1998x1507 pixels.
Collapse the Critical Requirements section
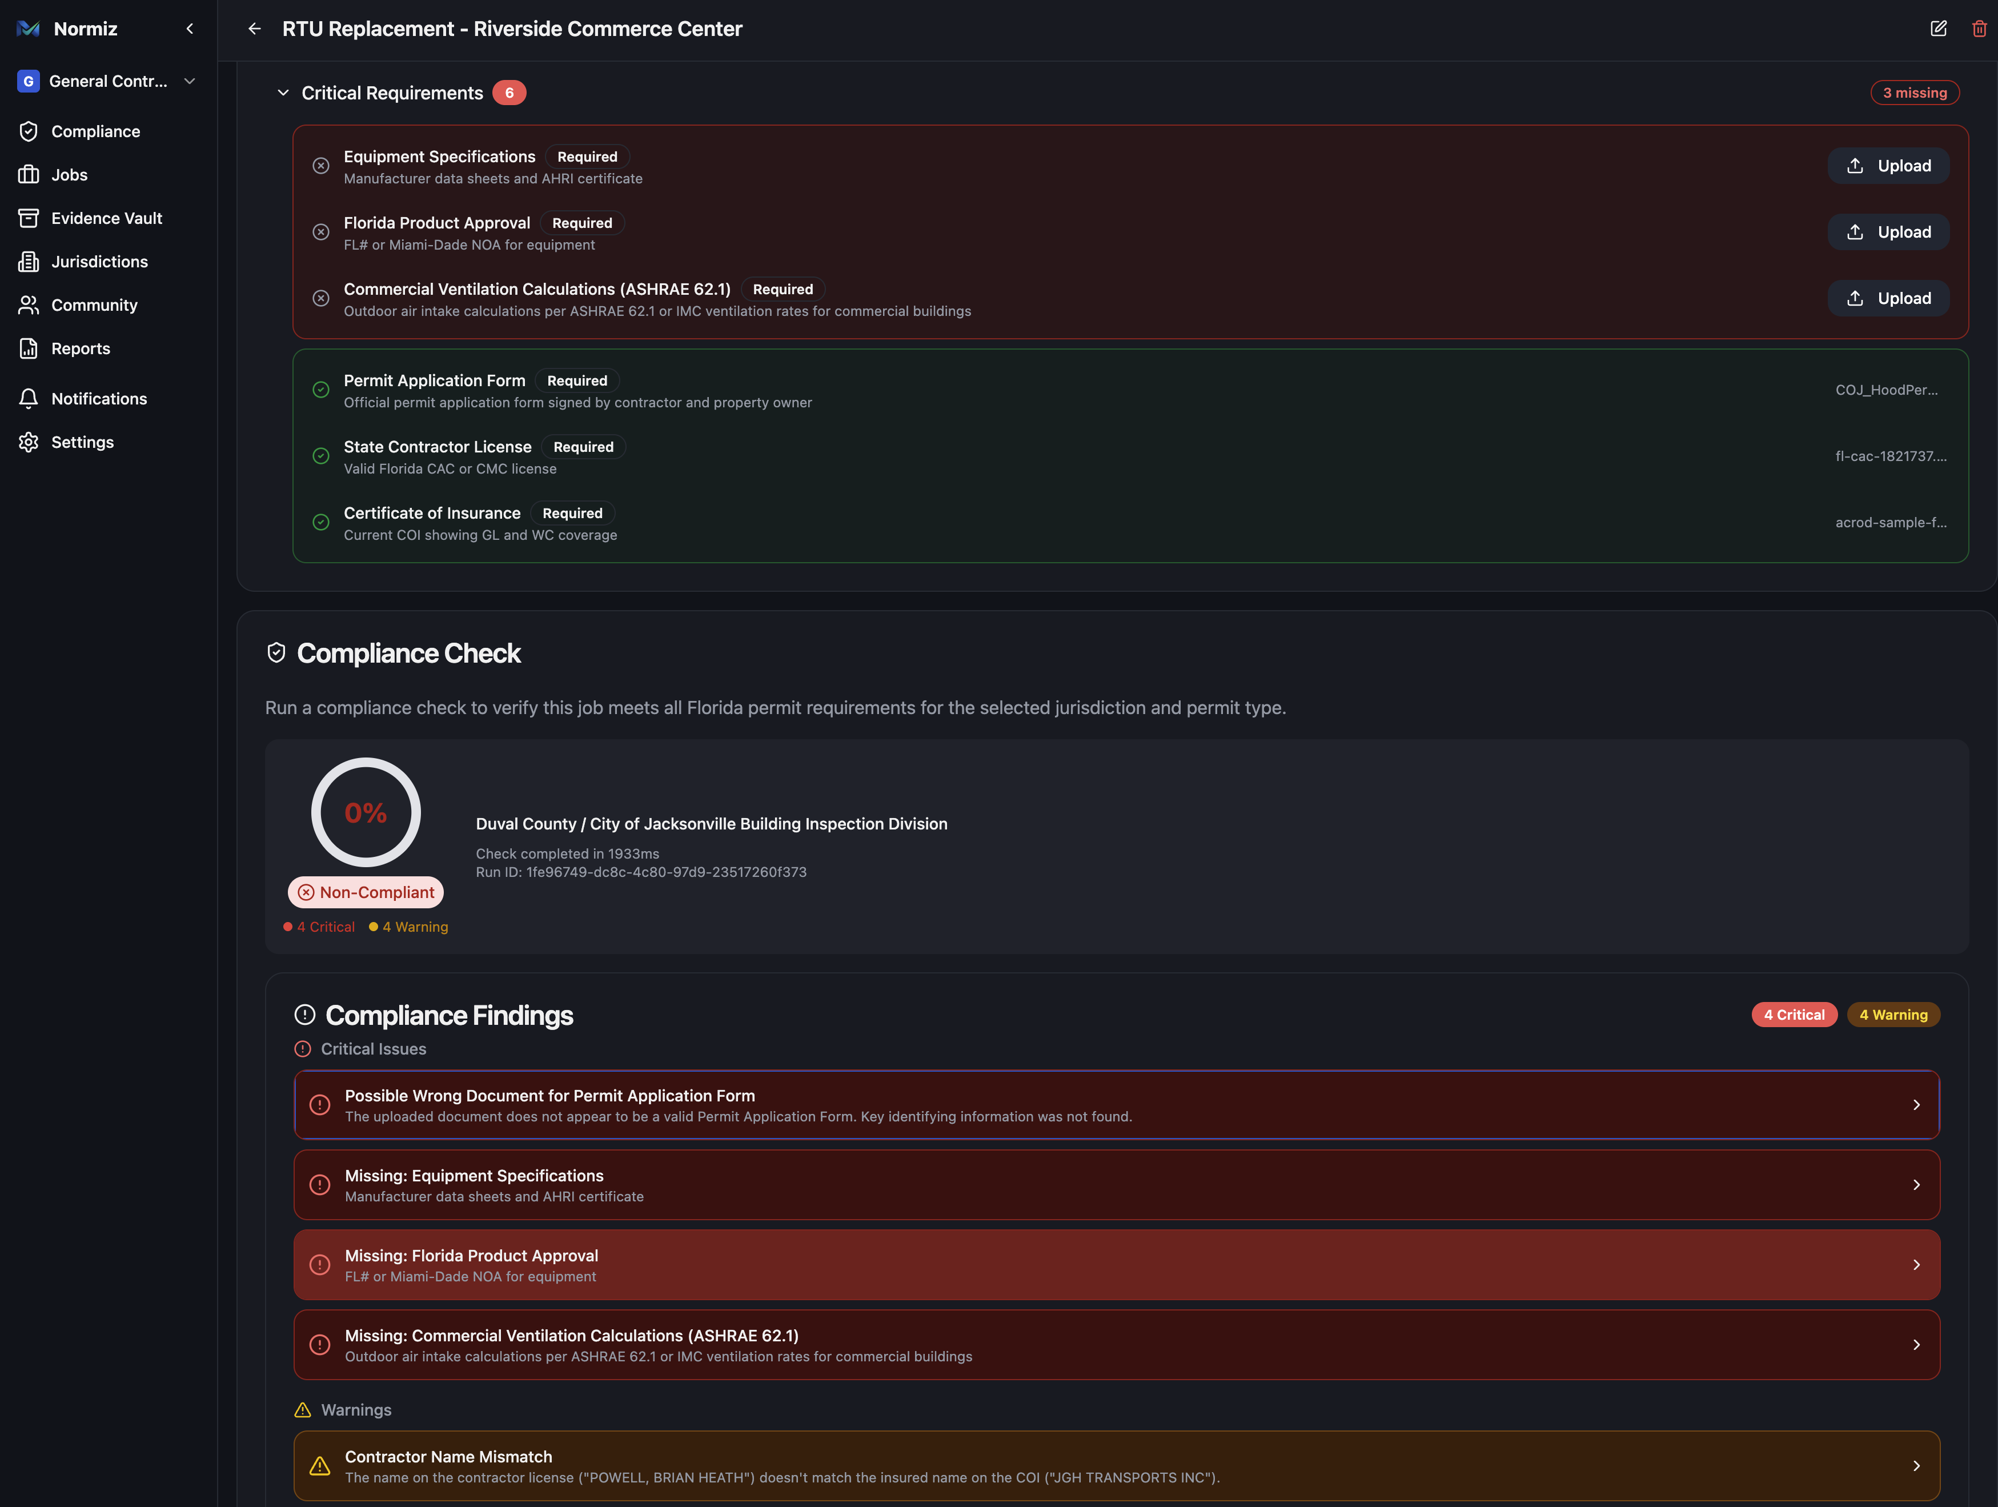tap(284, 93)
